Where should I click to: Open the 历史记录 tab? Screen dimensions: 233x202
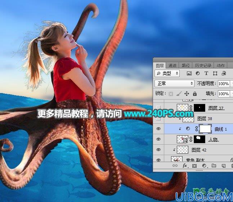pos(203,66)
